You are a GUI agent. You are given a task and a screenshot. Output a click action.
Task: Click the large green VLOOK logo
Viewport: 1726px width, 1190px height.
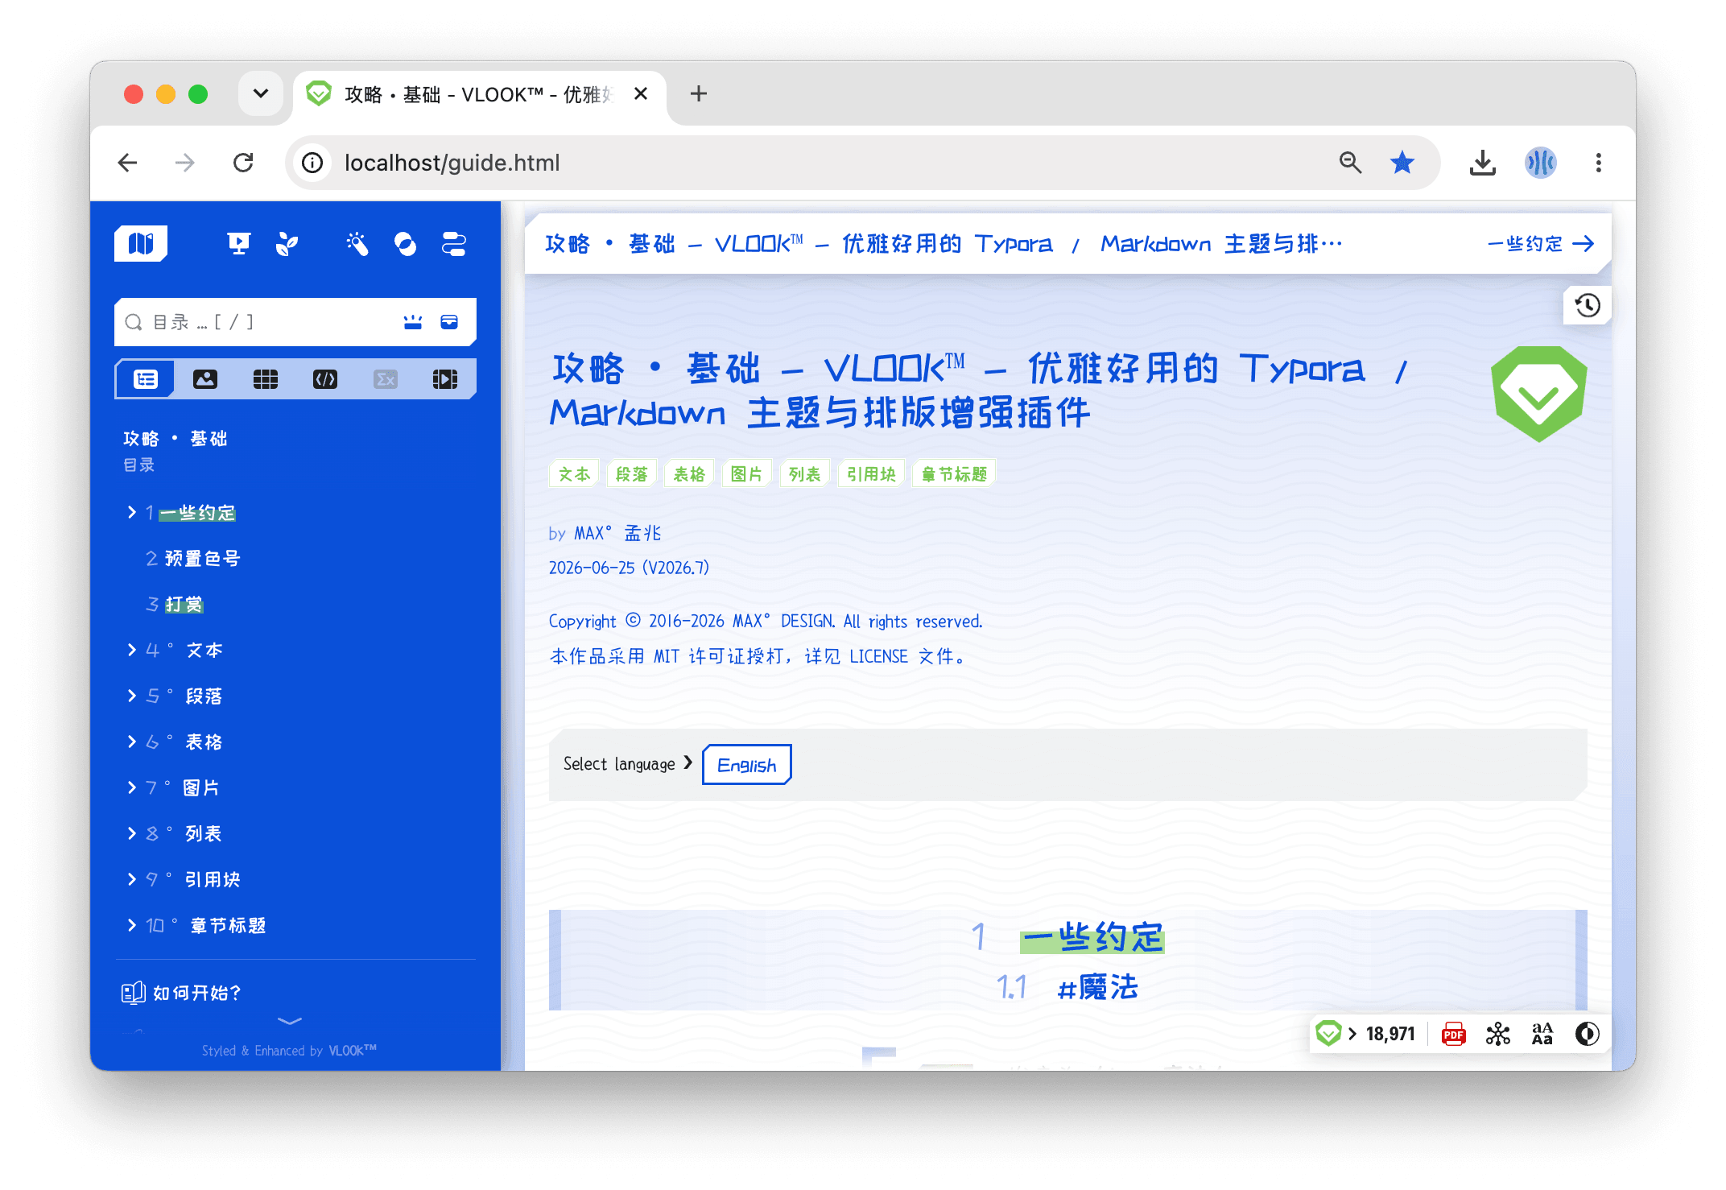point(1538,394)
